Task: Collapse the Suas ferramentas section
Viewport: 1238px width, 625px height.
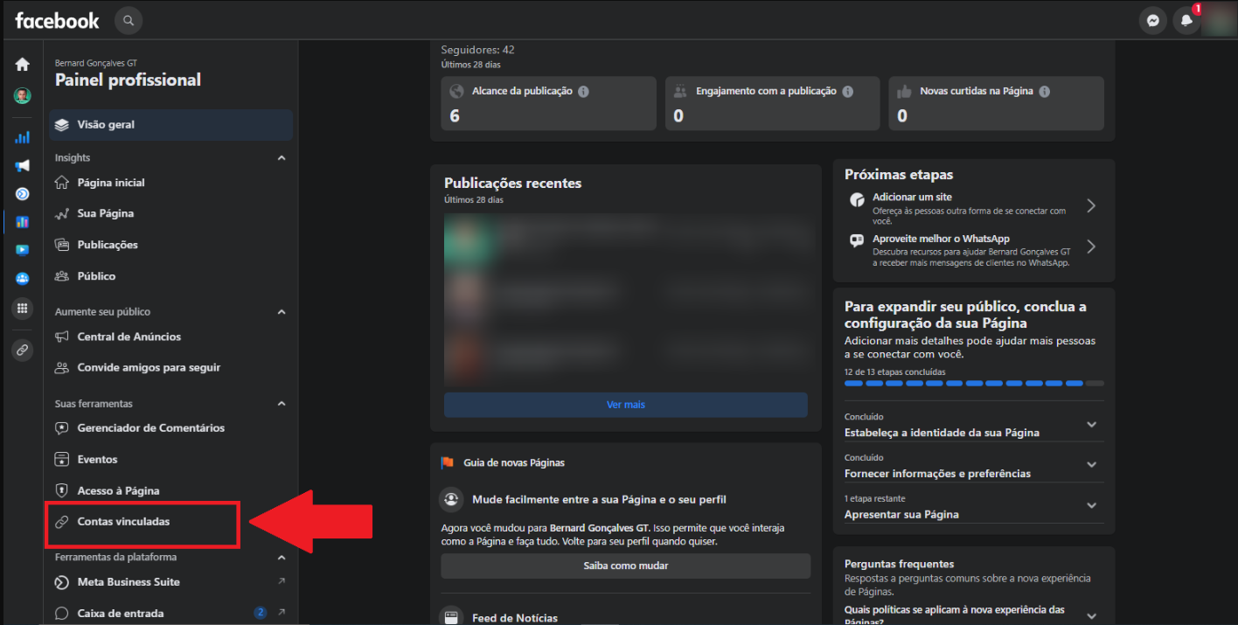Action: pos(282,404)
